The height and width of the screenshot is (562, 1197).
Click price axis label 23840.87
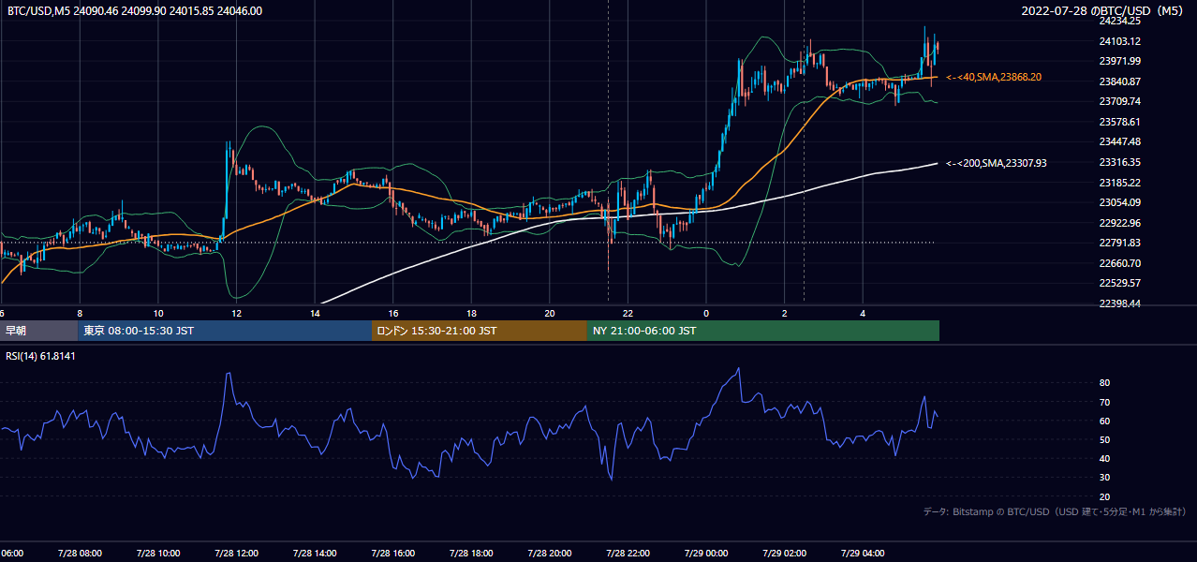tap(1119, 81)
